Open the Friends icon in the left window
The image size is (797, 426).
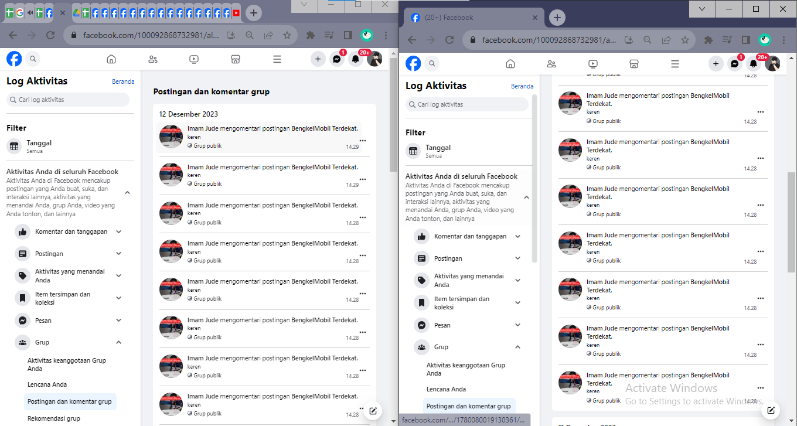153,59
